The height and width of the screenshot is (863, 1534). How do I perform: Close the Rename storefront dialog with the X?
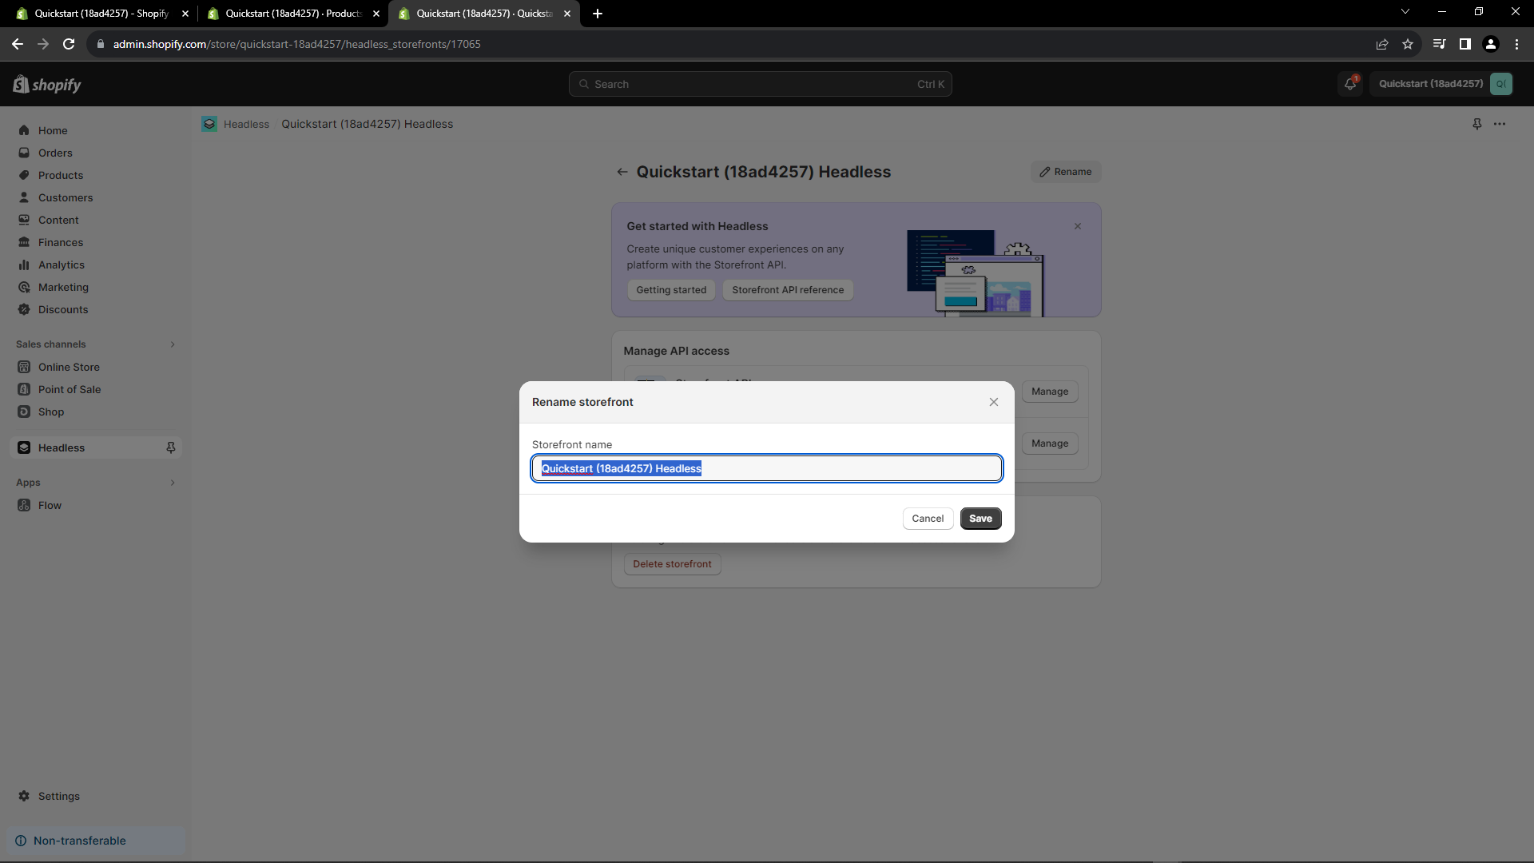click(994, 402)
